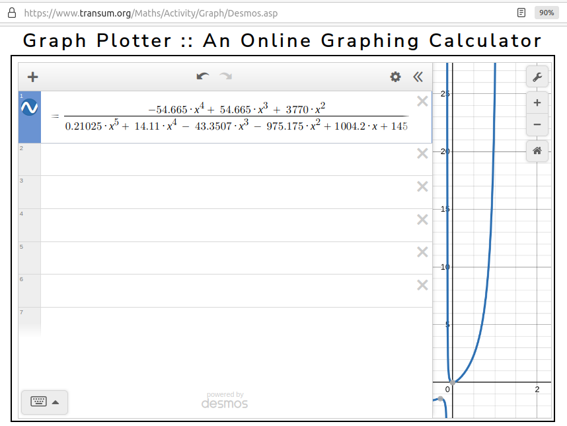Image resolution: width=567 pixels, height=426 pixels.
Task: Open the powered by desmos link
Action: 225,400
